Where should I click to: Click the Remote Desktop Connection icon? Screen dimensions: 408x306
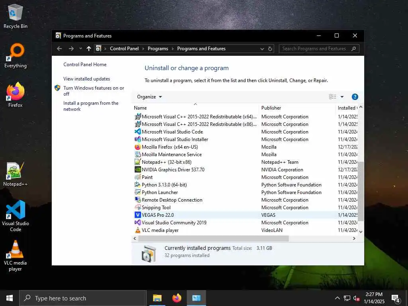pyautogui.click(x=137, y=200)
